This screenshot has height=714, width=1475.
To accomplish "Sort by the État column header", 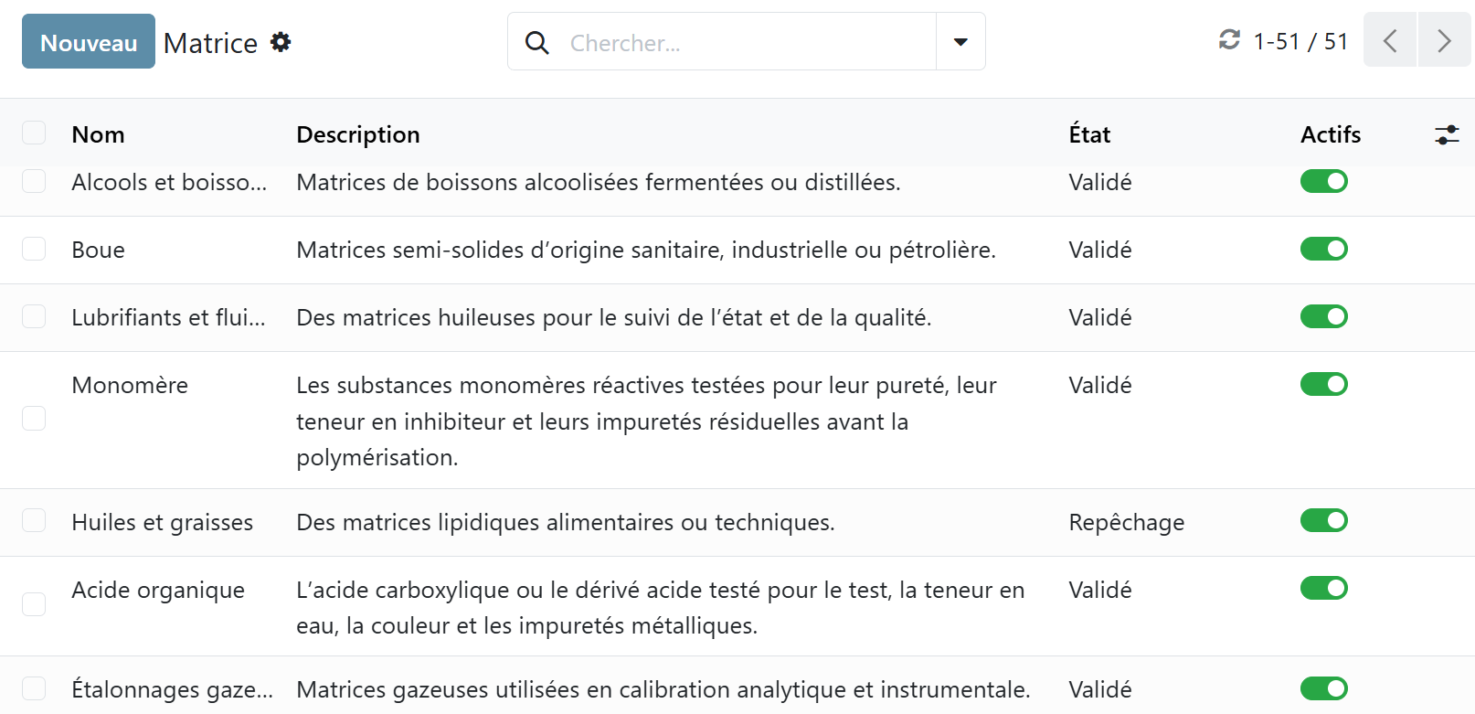I will [x=1089, y=135].
